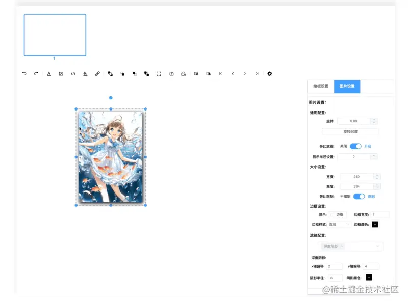Click the code-brackets icon in the toolbar

(73, 74)
